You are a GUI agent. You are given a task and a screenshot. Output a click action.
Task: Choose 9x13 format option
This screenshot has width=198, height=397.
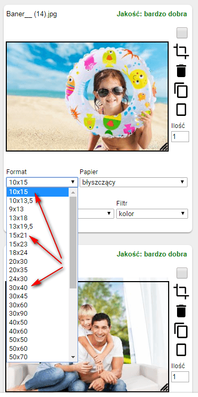[38, 209]
